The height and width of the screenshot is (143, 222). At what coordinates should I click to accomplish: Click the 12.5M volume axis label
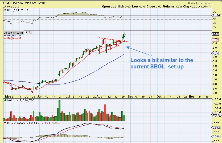point(217,99)
